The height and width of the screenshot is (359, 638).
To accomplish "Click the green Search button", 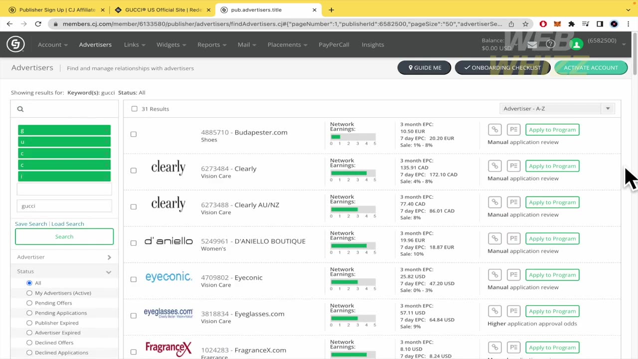I will point(64,237).
